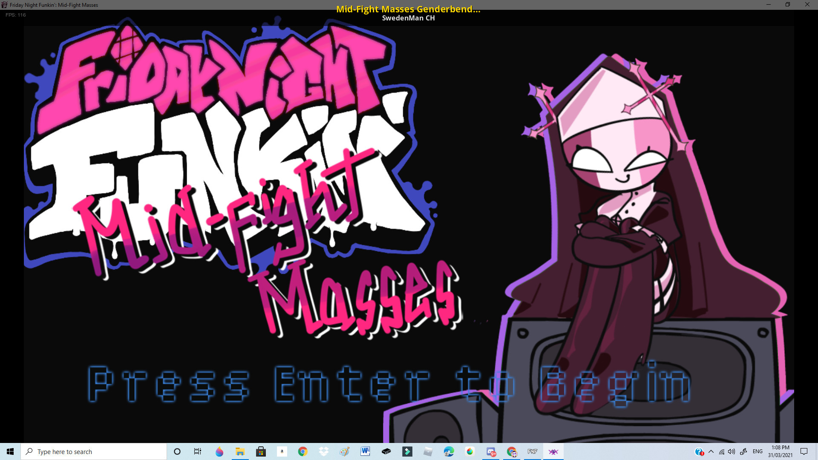Open File Explorer from the taskbar

click(240, 451)
